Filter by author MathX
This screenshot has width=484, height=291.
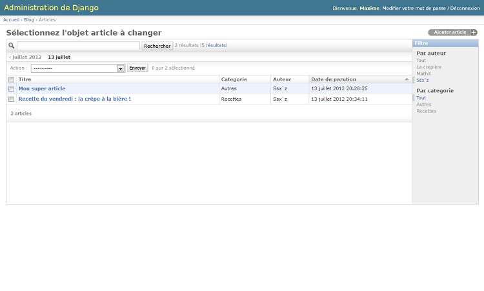pyautogui.click(x=423, y=74)
